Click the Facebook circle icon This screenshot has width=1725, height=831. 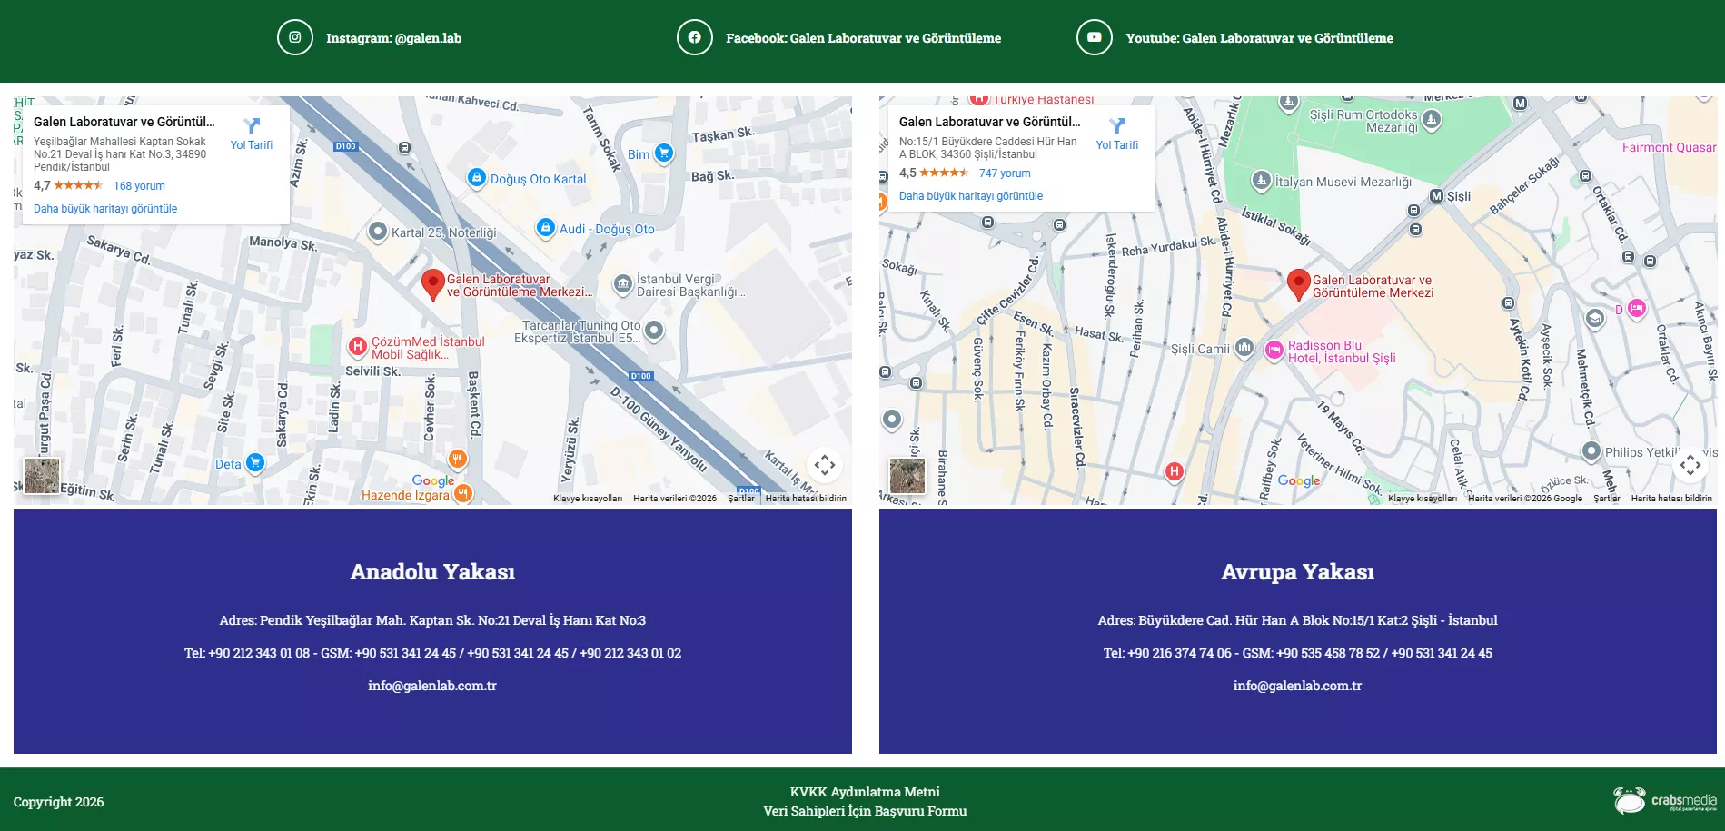(694, 38)
